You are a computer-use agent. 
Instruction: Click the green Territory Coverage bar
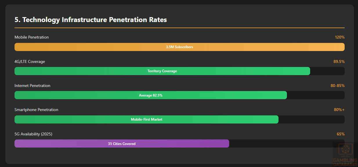[162, 71]
